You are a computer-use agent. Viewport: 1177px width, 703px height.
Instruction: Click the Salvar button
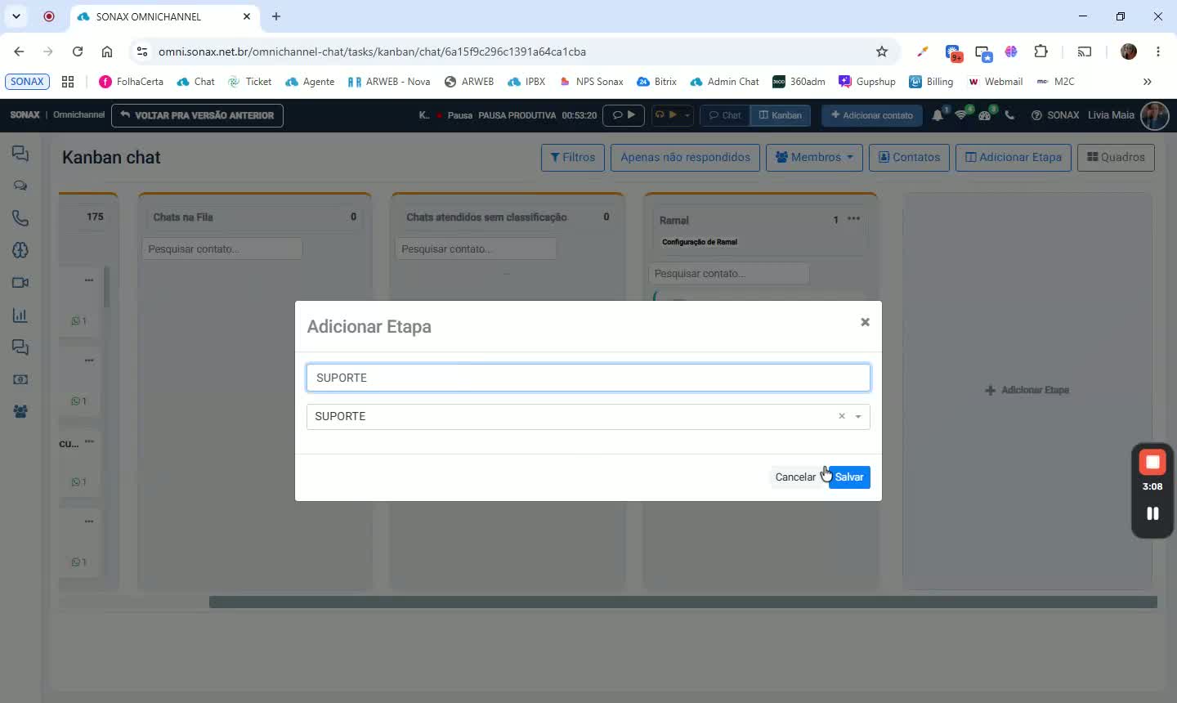[849, 477]
